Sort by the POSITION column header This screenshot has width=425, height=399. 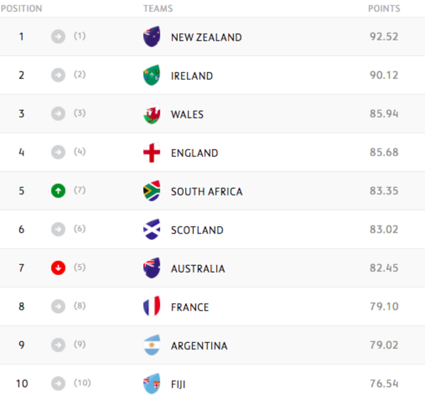[21, 9]
